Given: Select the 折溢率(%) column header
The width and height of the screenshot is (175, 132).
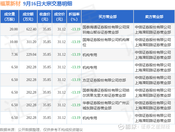Looking at the screenshot, I should [x=74, y=17].
